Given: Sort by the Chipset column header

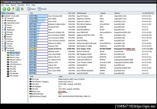Looking at the screenshot, I should coord(103,13).
